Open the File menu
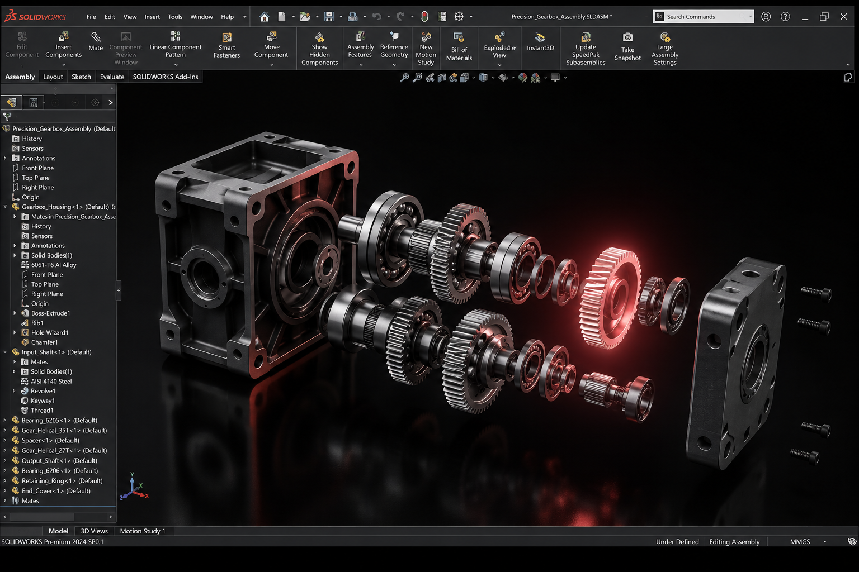Viewport: 859px width, 572px height. tap(91, 17)
